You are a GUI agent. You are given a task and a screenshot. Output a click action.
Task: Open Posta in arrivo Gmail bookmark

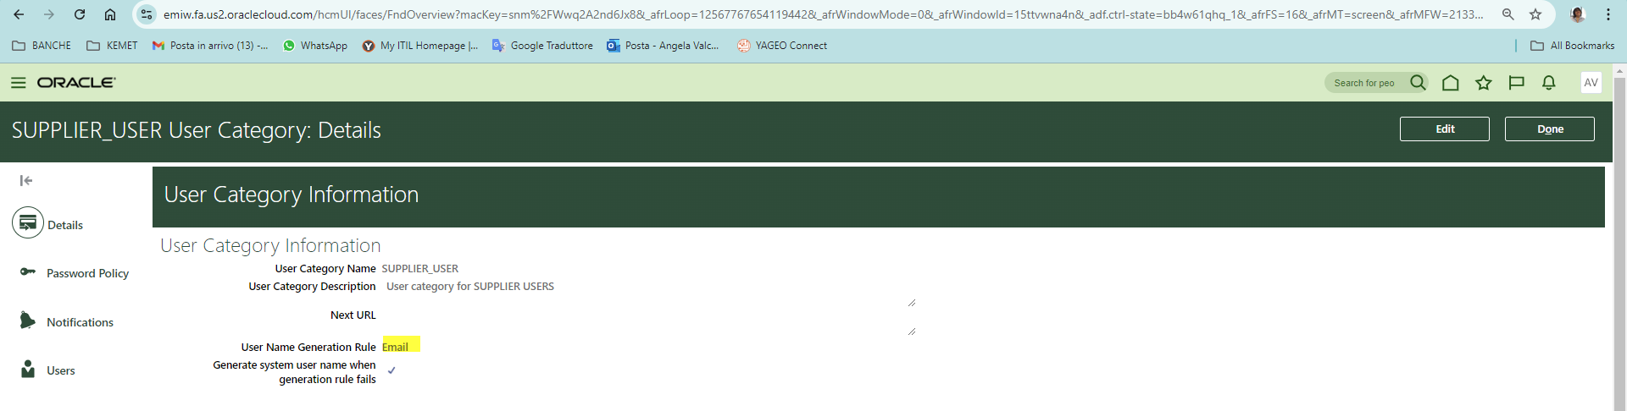(x=210, y=46)
